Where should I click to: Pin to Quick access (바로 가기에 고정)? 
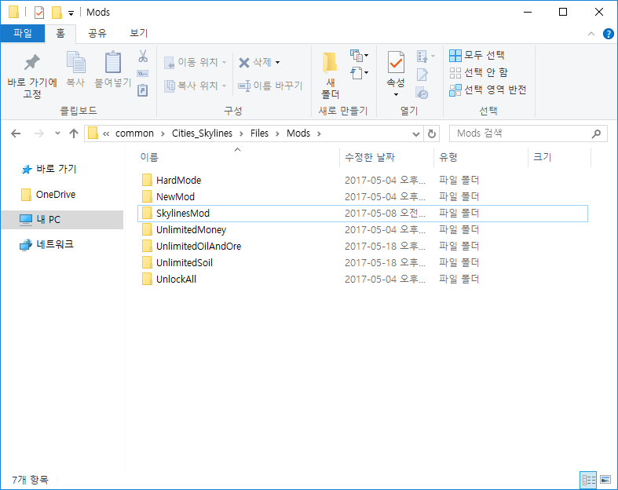click(32, 75)
